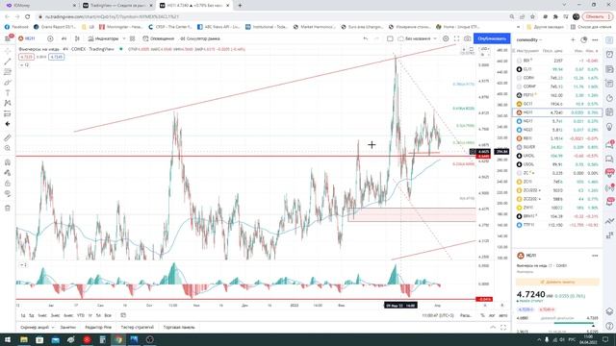The image size is (616, 346).
Task: Open the 4h timeframe selector
Action: (64, 38)
